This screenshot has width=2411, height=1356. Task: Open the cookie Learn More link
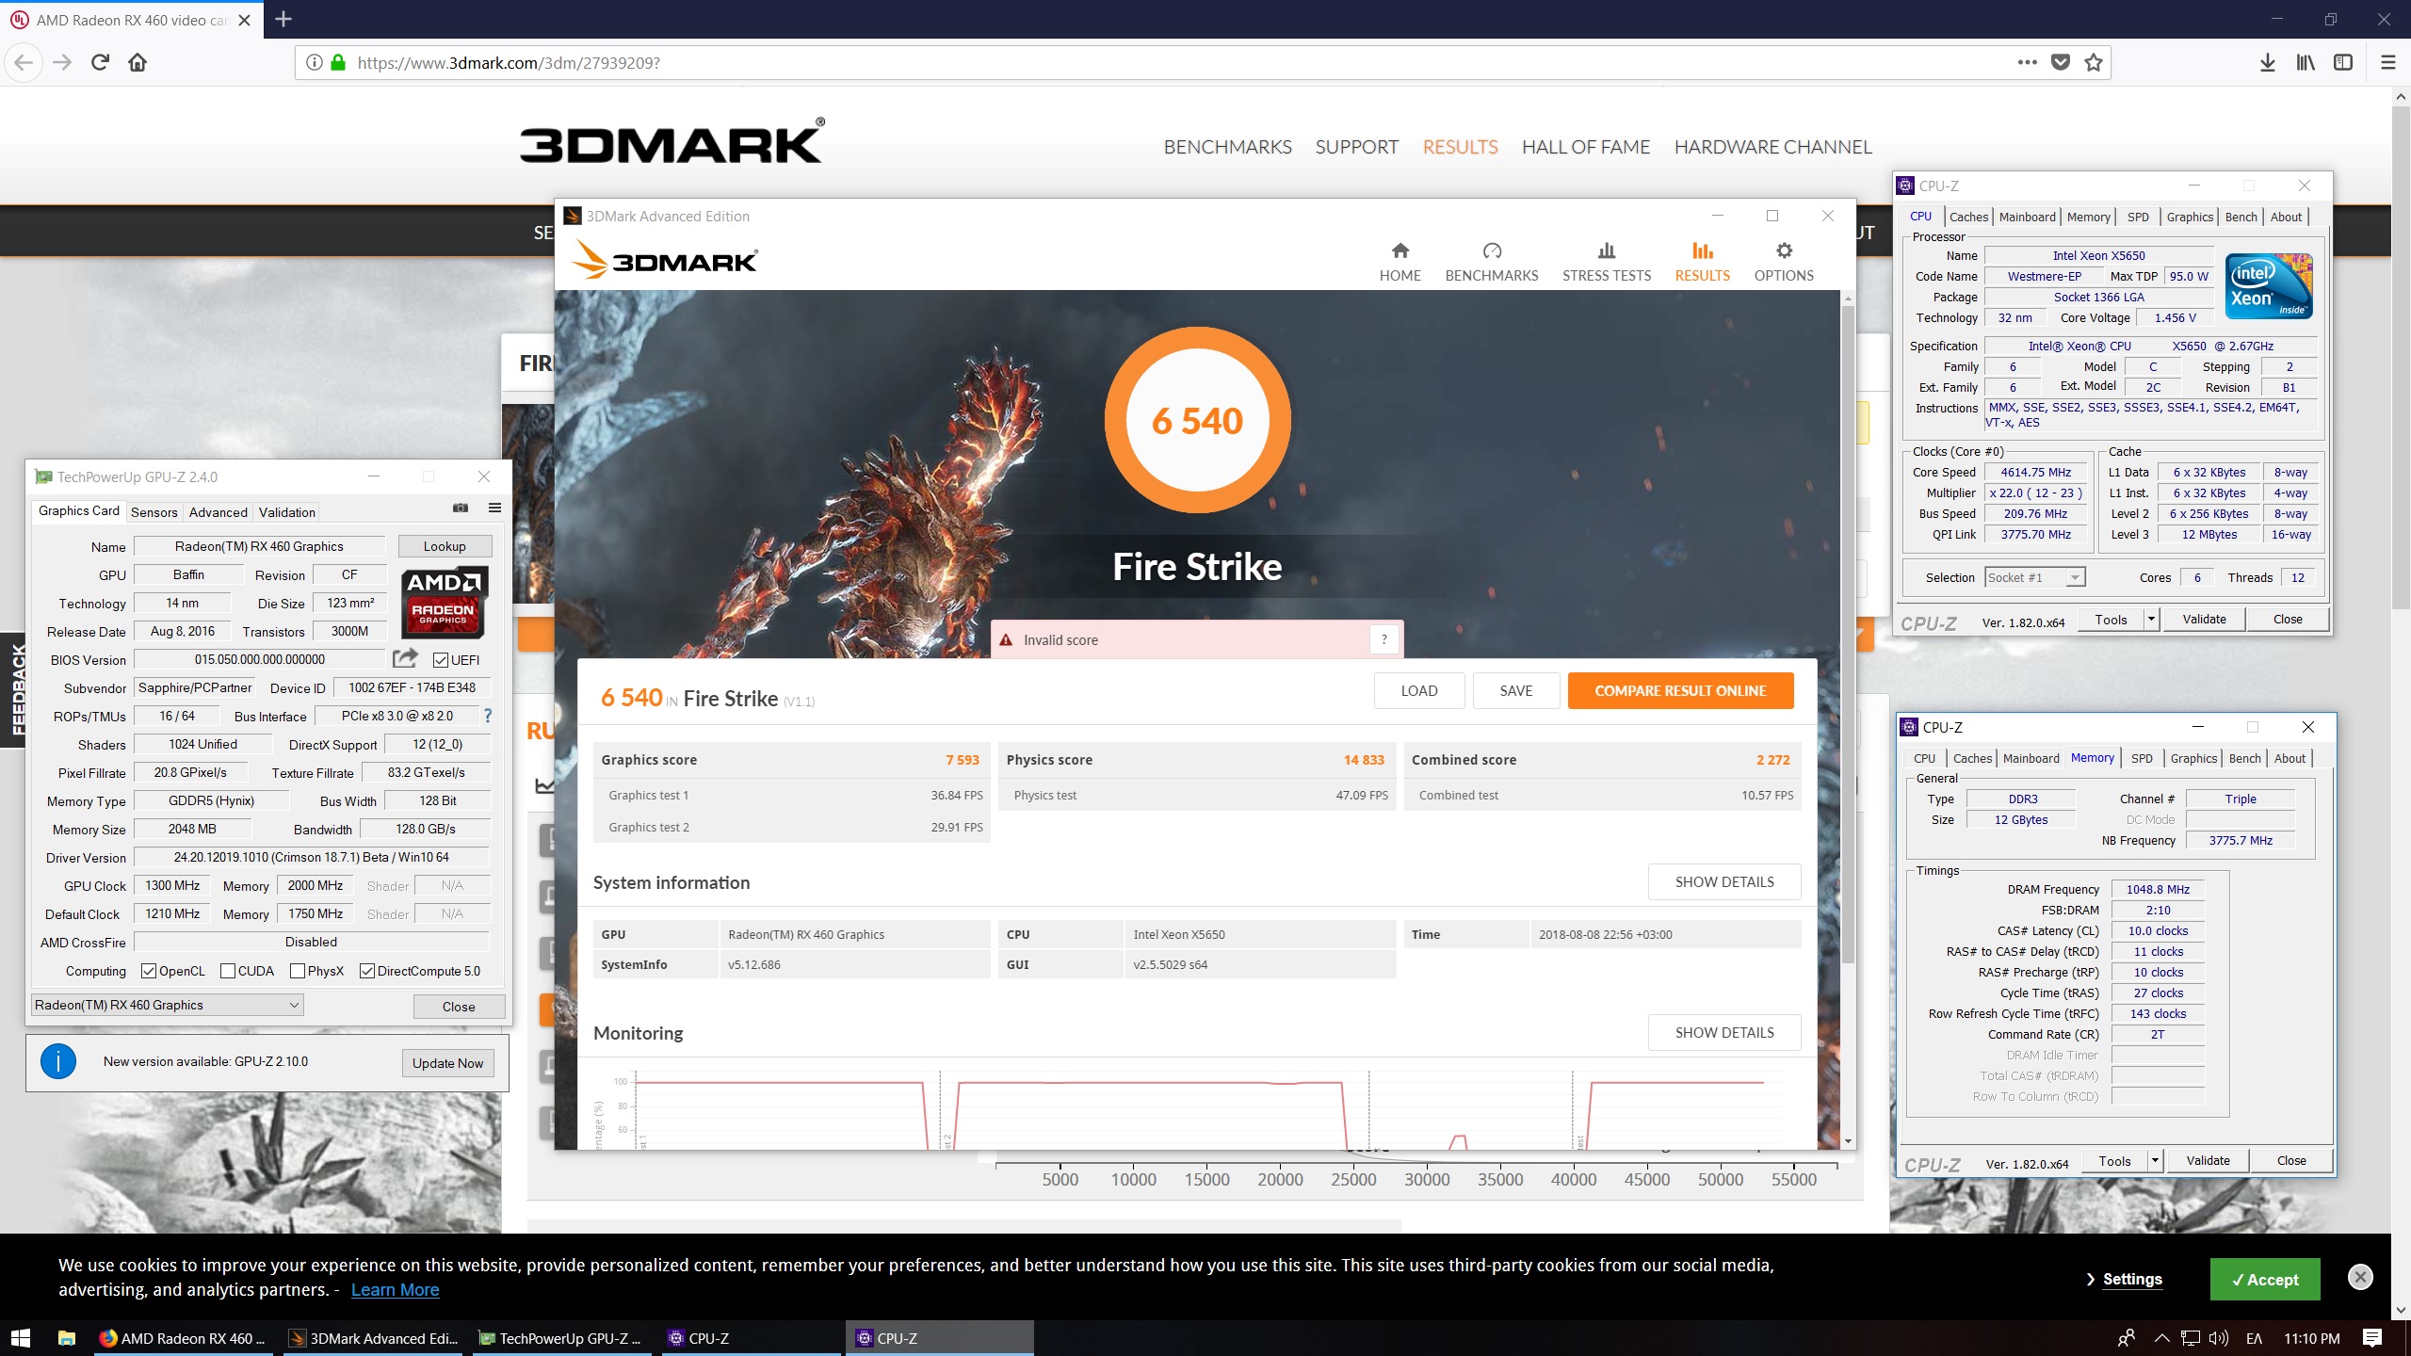pyautogui.click(x=395, y=1289)
